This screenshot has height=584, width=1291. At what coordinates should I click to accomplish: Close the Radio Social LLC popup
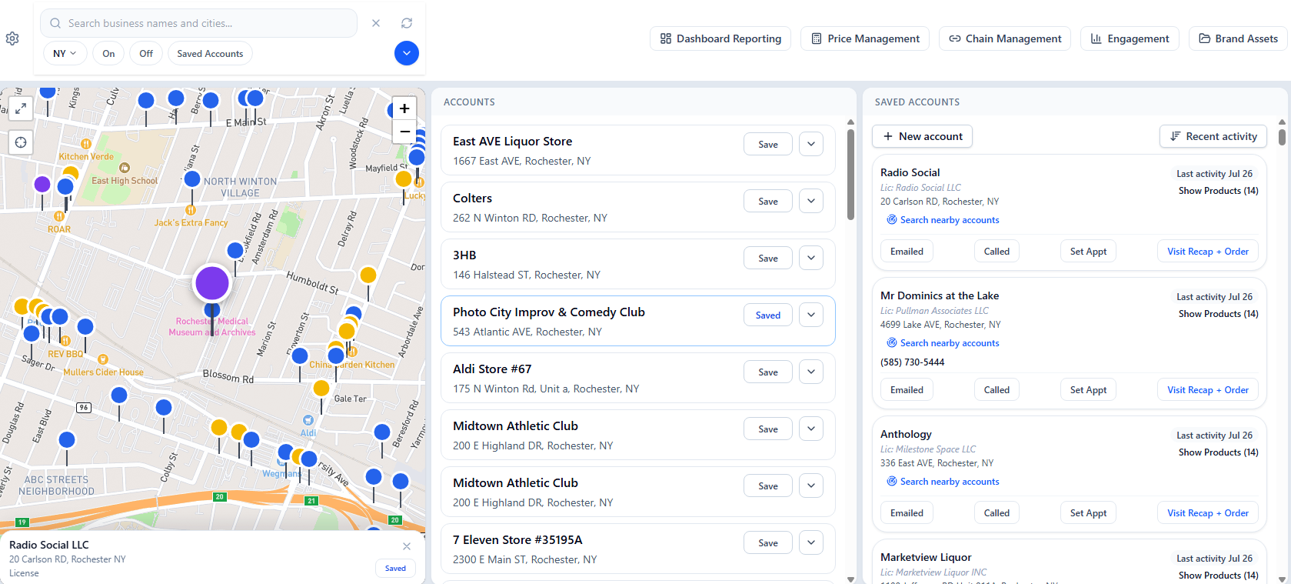[x=407, y=546]
